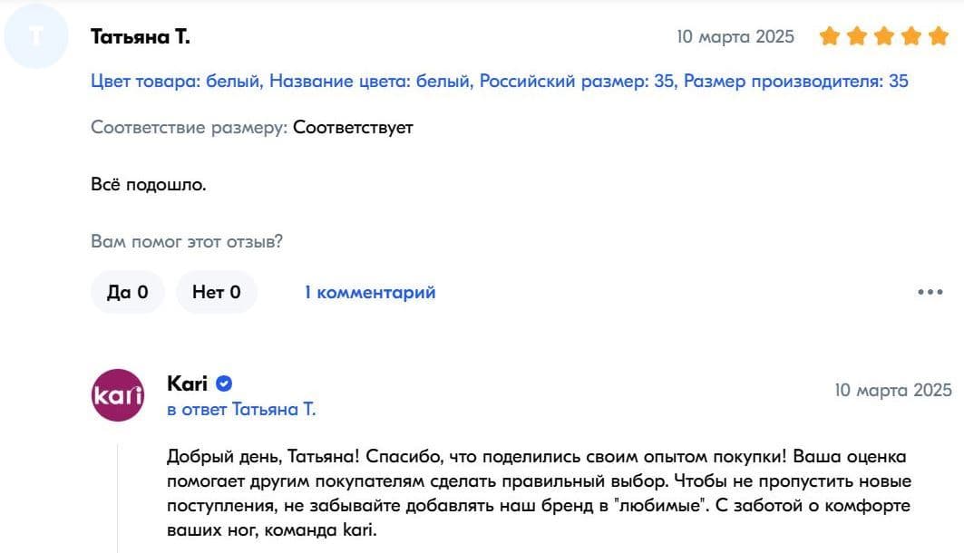The height and width of the screenshot is (553, 964).
Task: Open the "в ответ Татьяна Т." link
Action: coord(241,410)
